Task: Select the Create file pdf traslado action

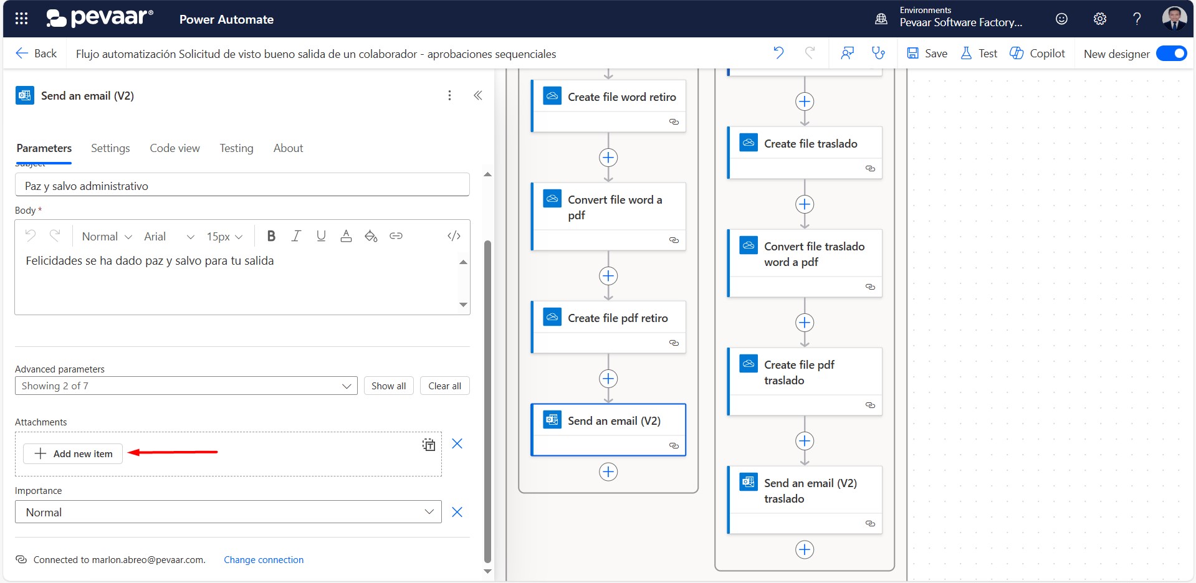Action: click(x=805, y=381)
